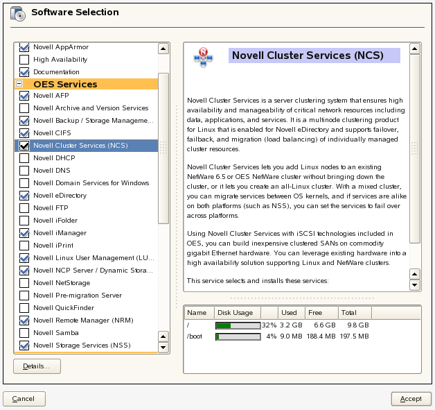Select the Novell iPrint row label

[53, 246]
